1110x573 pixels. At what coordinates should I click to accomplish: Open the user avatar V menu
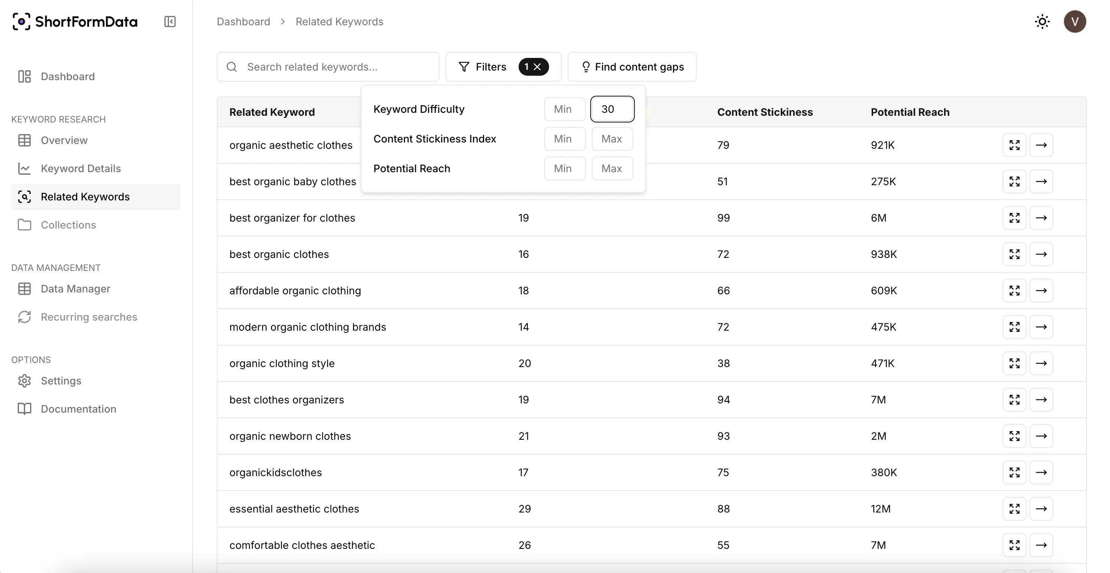point(1075,22)
